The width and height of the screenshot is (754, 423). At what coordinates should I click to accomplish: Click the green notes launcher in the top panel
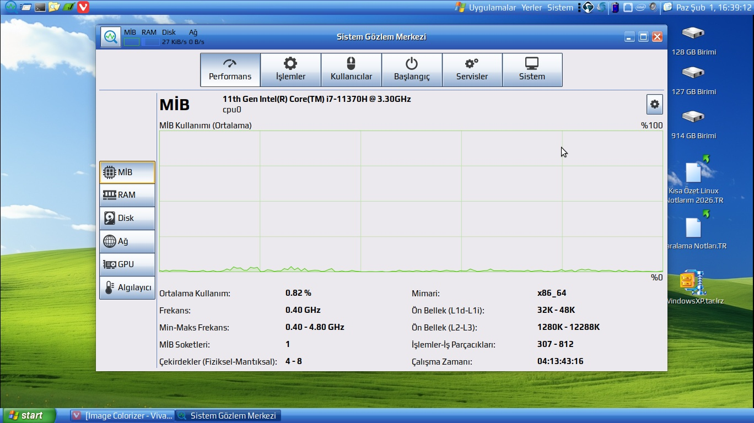pos(68,7)
